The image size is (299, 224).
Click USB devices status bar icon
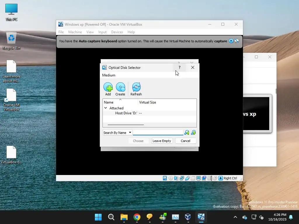pos(187,178)
